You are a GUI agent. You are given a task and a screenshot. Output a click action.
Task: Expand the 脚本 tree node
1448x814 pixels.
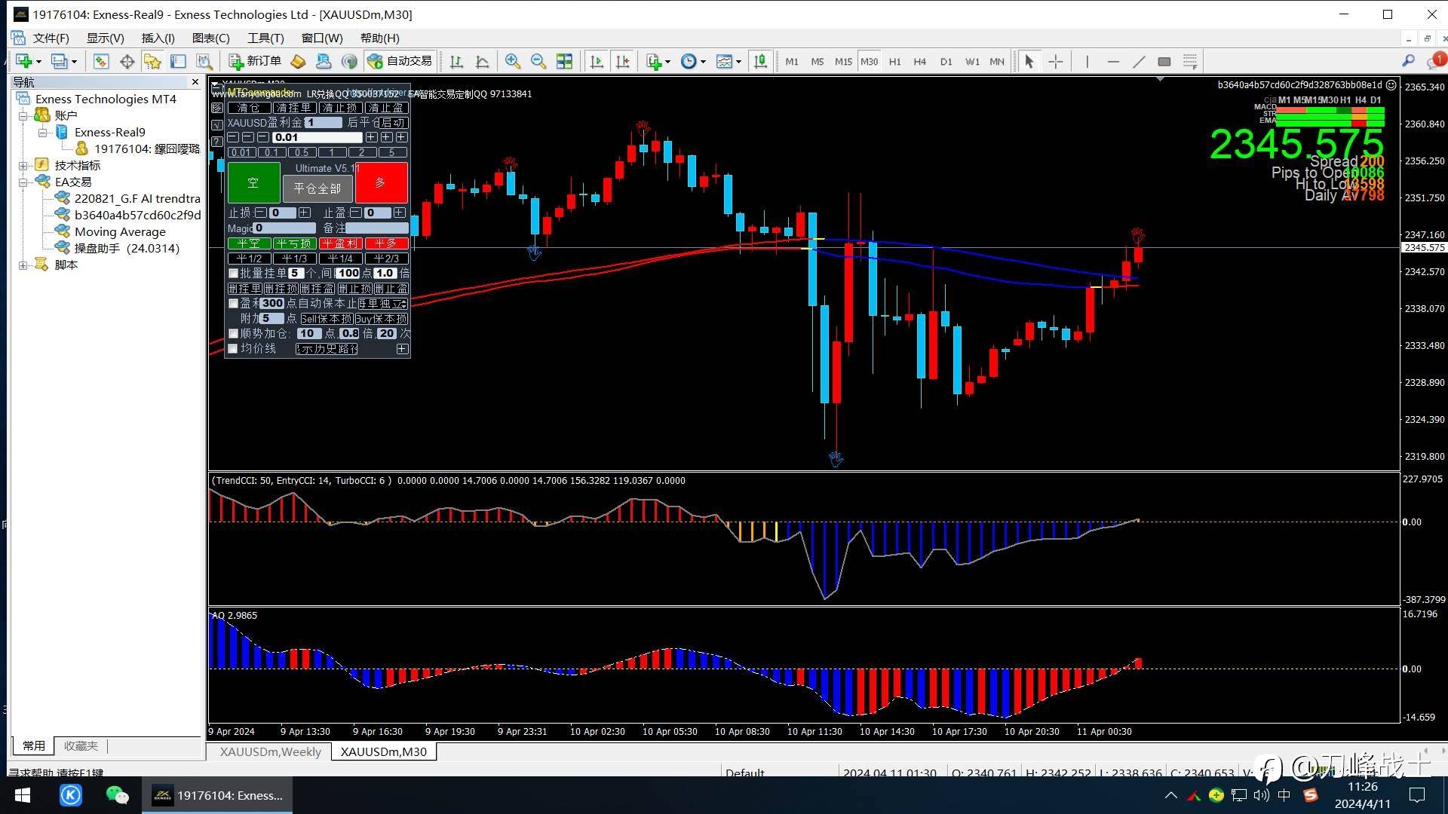coord(23,265)
